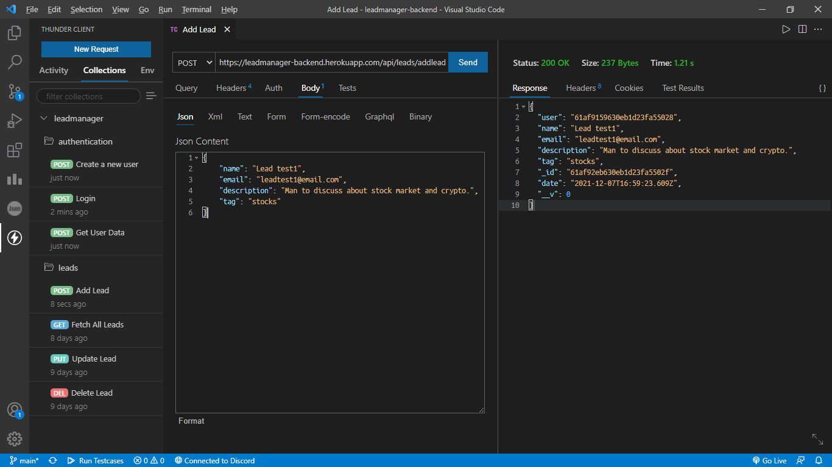Select the Graphql body type
Screen dimensions: 832x467
click(379, 116)
